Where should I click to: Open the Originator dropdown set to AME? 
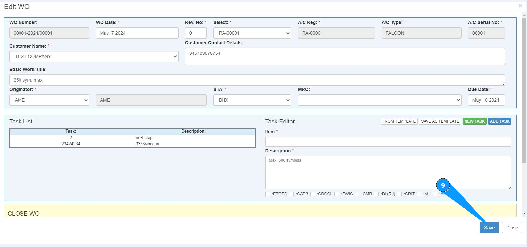click(49, 100)
